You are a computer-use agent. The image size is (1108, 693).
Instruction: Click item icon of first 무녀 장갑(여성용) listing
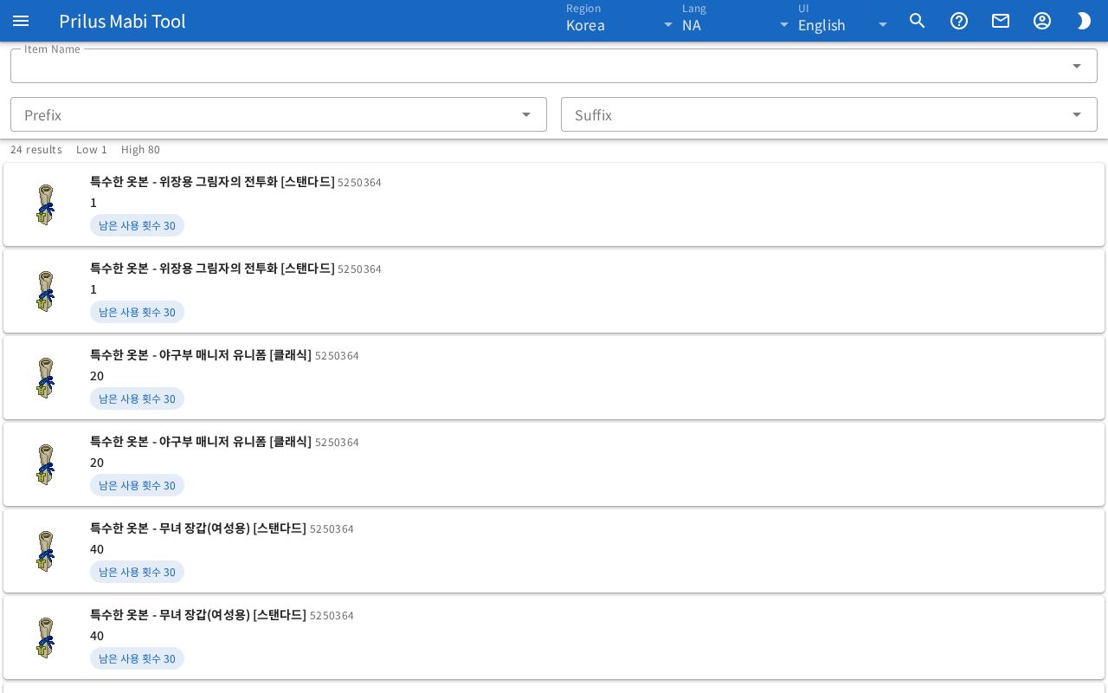(45, 551)
